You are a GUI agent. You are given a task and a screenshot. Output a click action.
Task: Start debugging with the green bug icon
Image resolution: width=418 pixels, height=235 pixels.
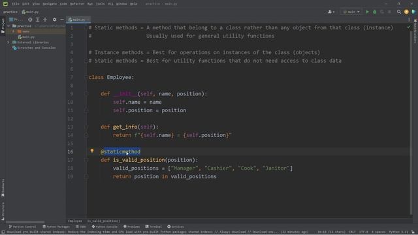[374, 12]
